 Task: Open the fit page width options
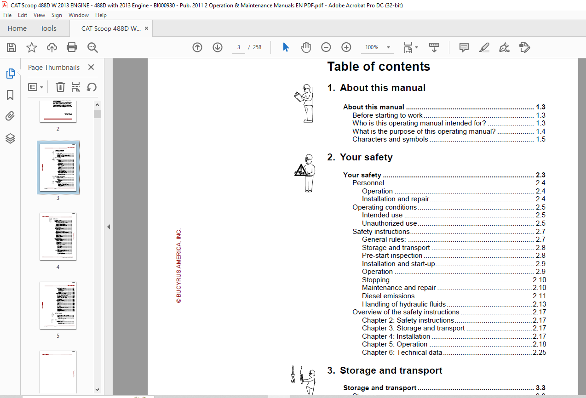(x=410, y=47)
